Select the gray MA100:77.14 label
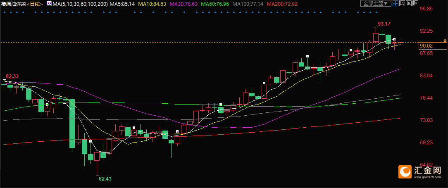 [x=248, y=4]
